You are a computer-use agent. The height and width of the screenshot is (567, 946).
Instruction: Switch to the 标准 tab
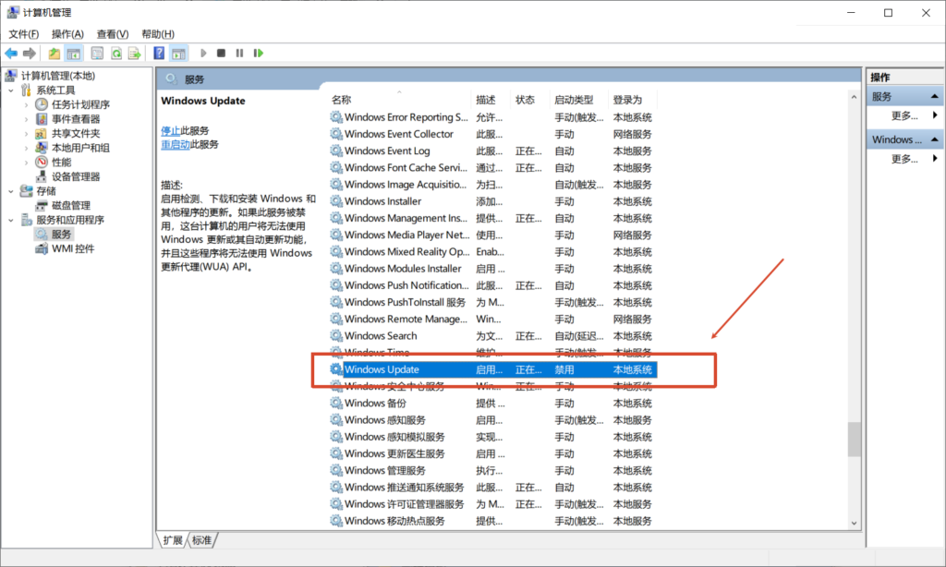[x=201, y=540]
